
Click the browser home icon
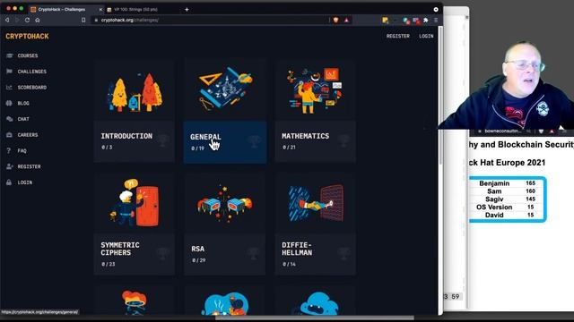38,20
